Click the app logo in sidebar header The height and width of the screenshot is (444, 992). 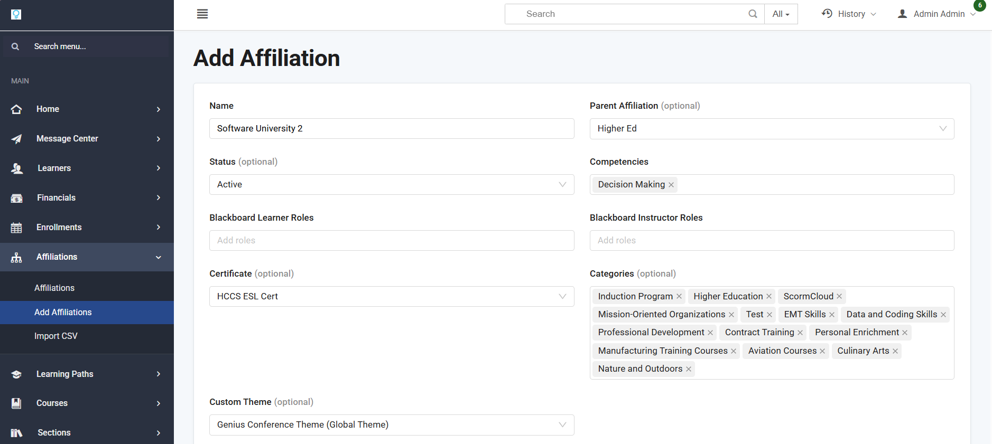coord(16,14)
